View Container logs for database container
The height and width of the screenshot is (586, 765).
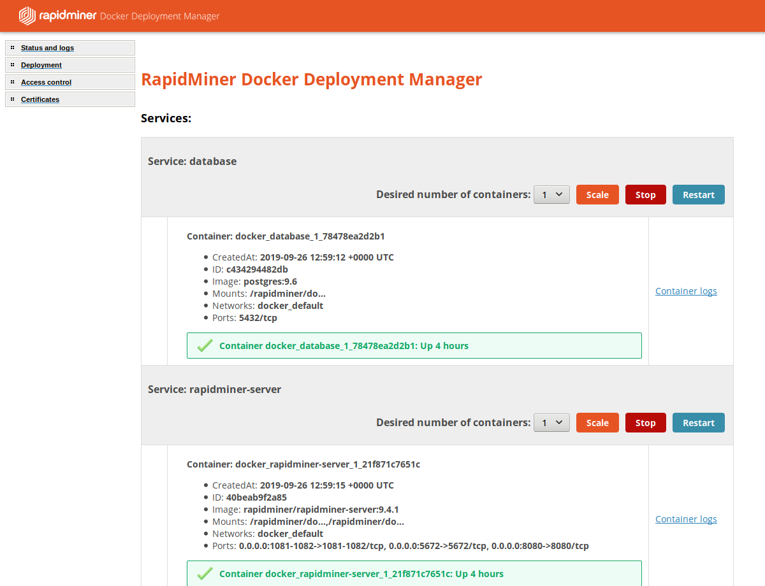[x=686, y=291]
